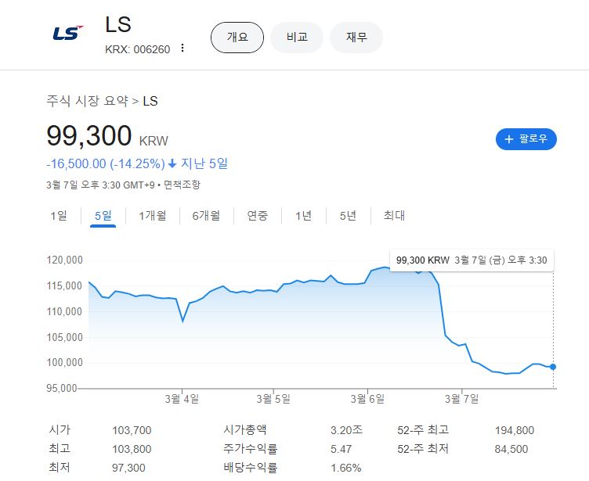
Task: Click the 99,300 KRW chart tooltip
Action: coord(472,260)
